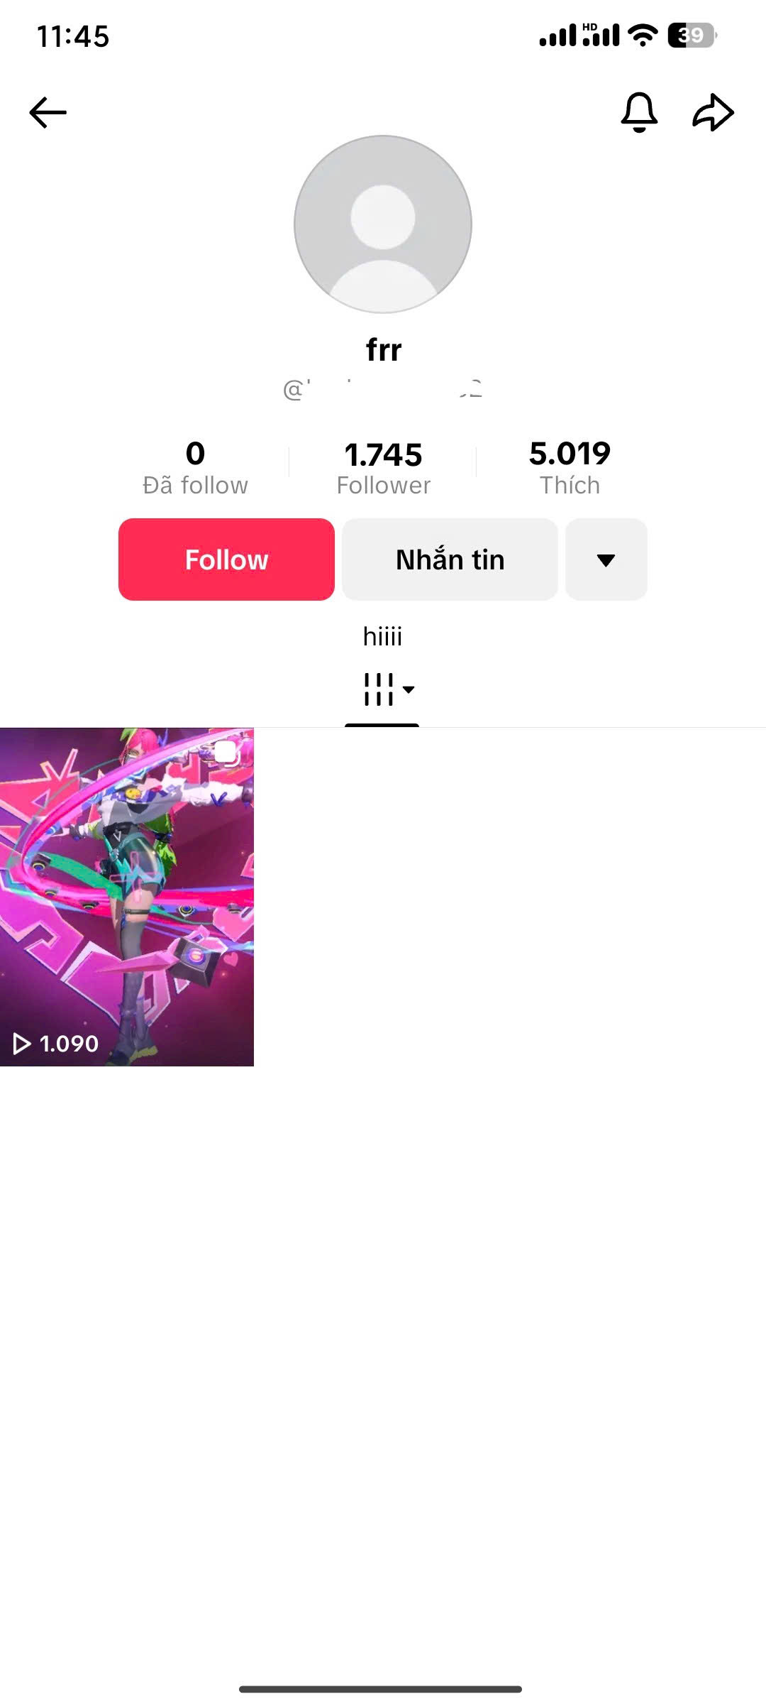The image size is (766, 1704).
Task: Tap the hiiii bio text
Action: [x=382, y=636]
